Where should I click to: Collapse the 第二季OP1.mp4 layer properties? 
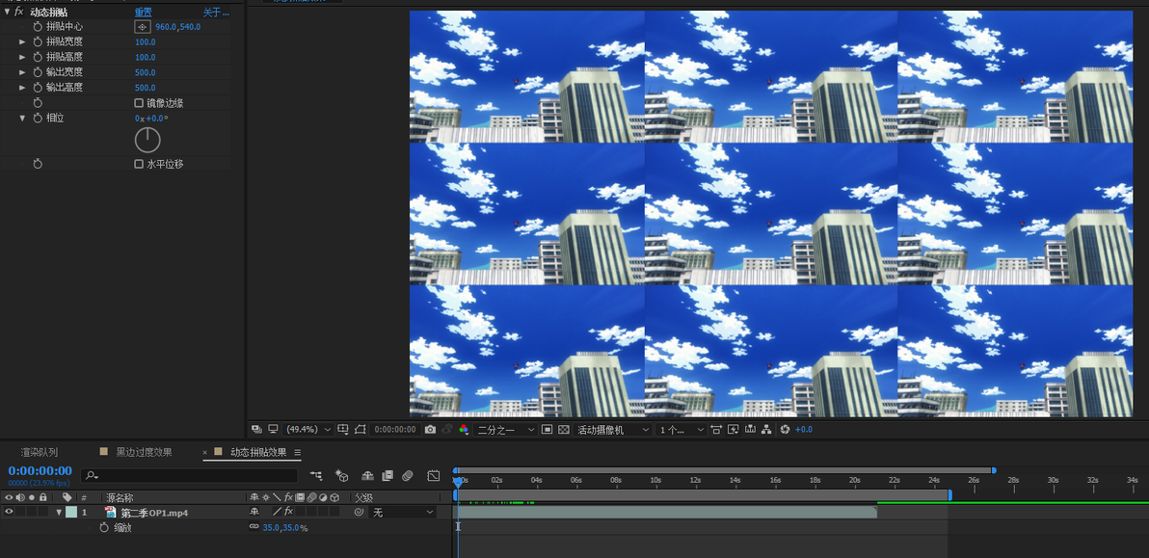click(x=60, y=512)
